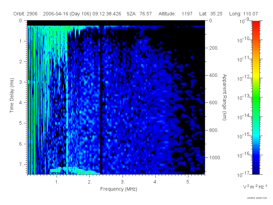Screen dimensions: 273x205
Task: Click the V² m⁻² Hz⁻¹ units label
Action: tap(255, 187)
